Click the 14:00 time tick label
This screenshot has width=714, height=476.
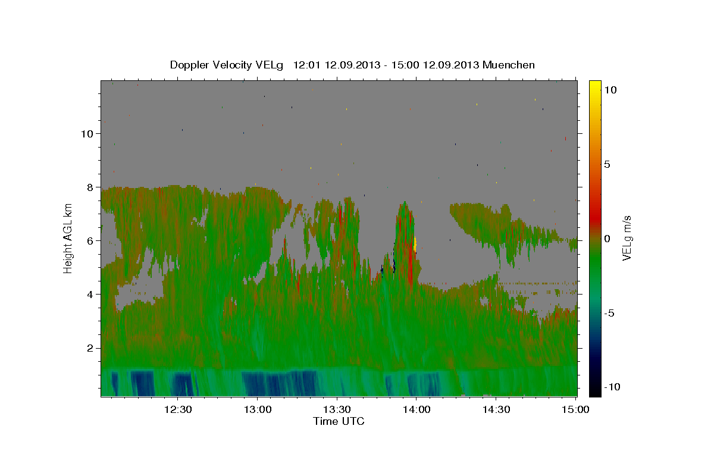coord(416,409)
